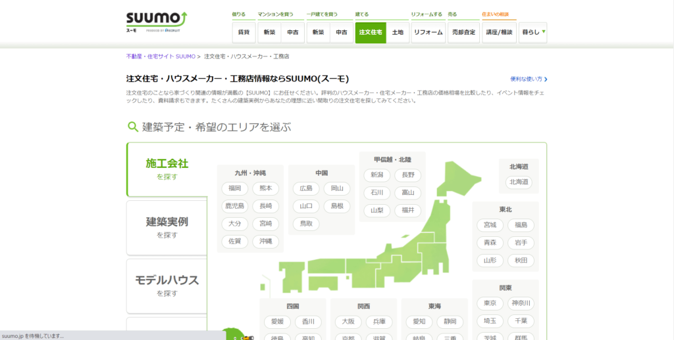The image size is (674, 340).
Task: Choose 熊本 prefecture
Action: (266, 188)
